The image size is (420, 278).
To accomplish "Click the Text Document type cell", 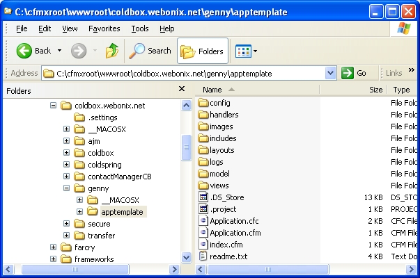I will click(x=404, y=256).
